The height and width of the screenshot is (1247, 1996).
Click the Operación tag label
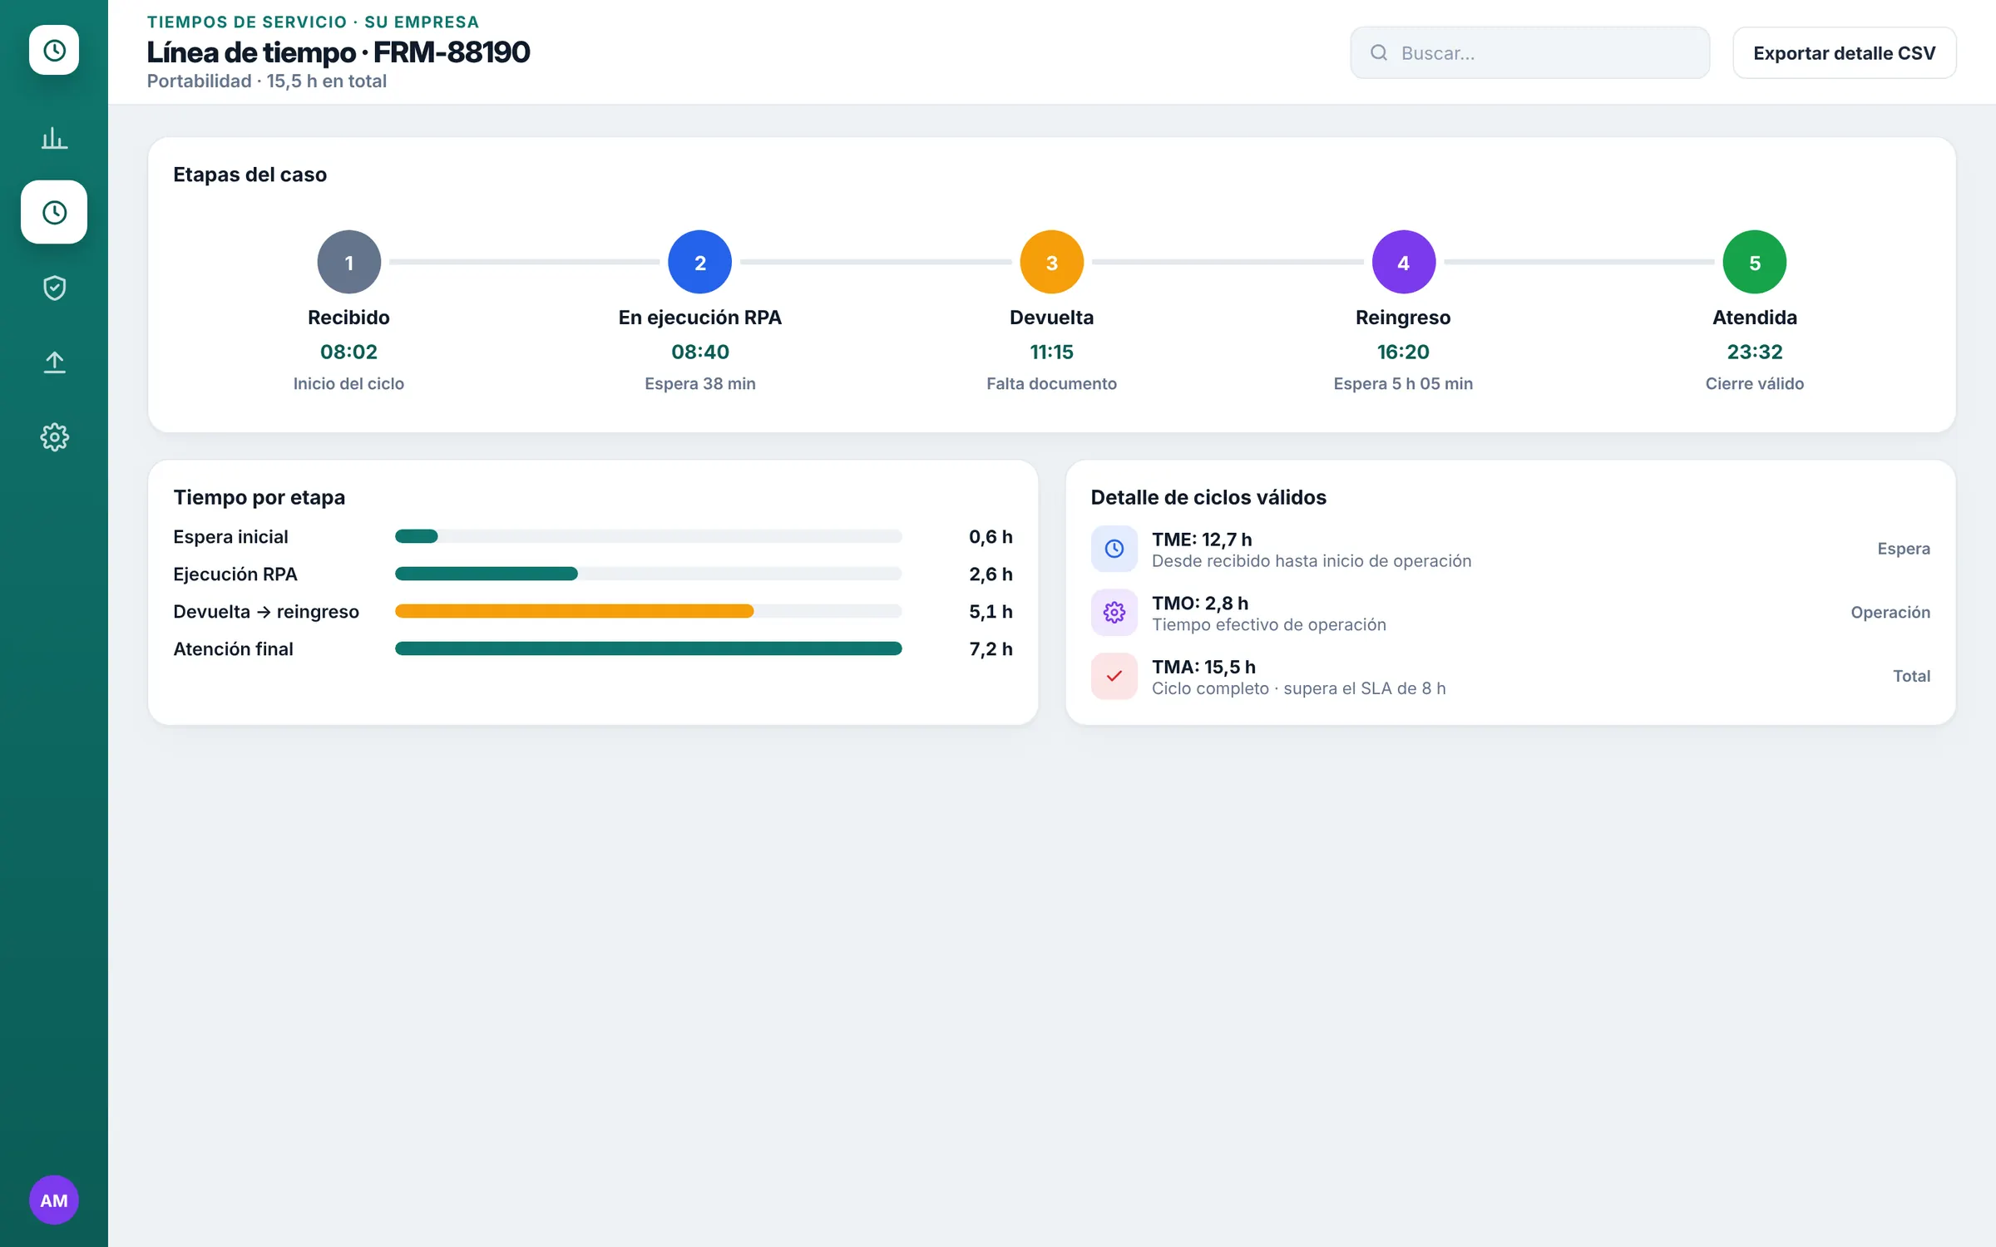point(1890,613)
